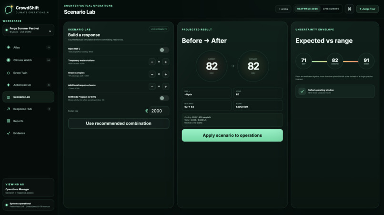384x215 pixels.
Task: Click the CrowdShift logo icon
Action: [x=9, y=10]
